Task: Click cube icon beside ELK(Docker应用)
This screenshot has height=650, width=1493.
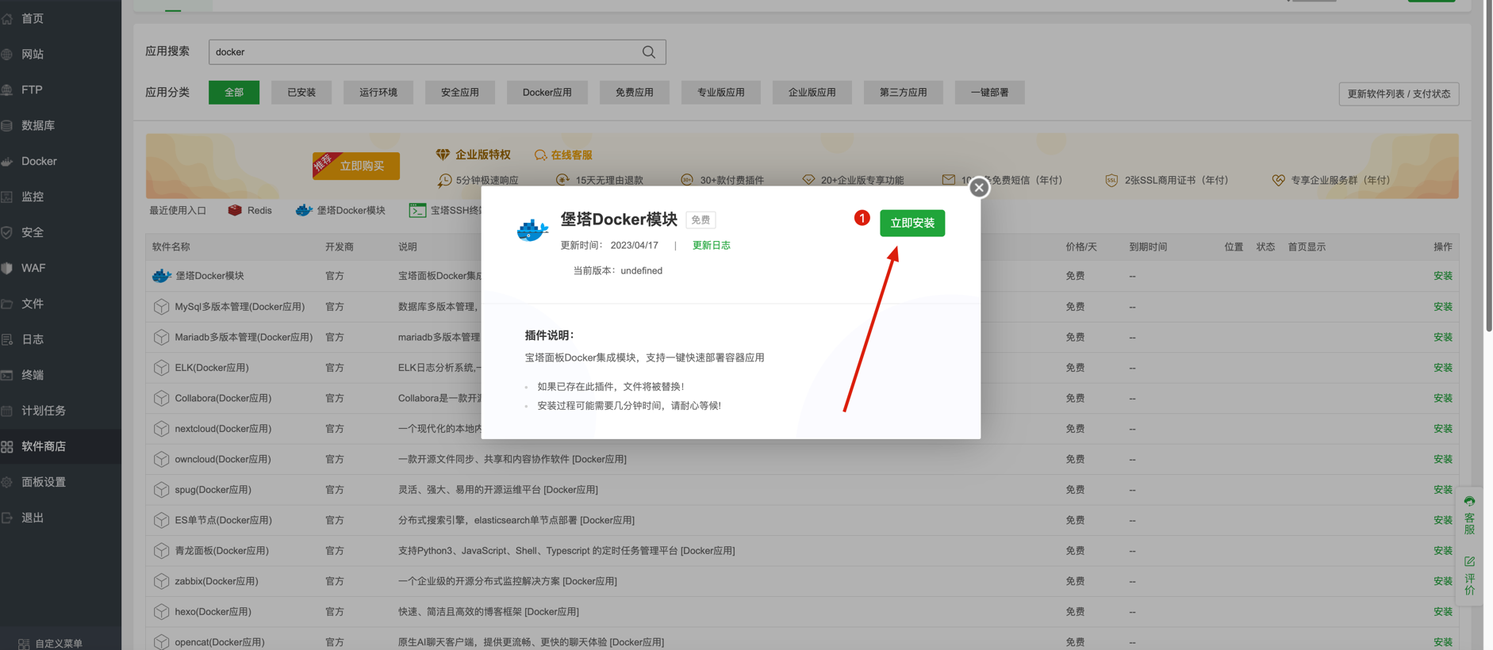Action: (161, 368)
